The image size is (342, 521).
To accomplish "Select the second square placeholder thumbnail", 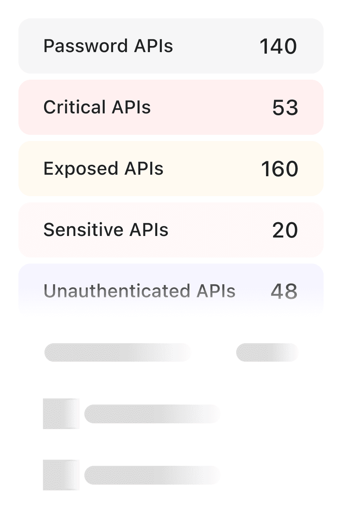I will point(61,476).
